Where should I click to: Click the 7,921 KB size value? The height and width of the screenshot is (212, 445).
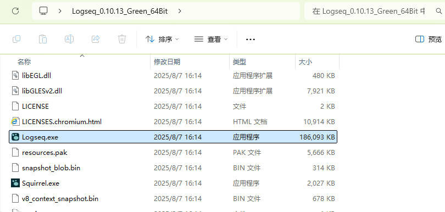coord(321,91)
